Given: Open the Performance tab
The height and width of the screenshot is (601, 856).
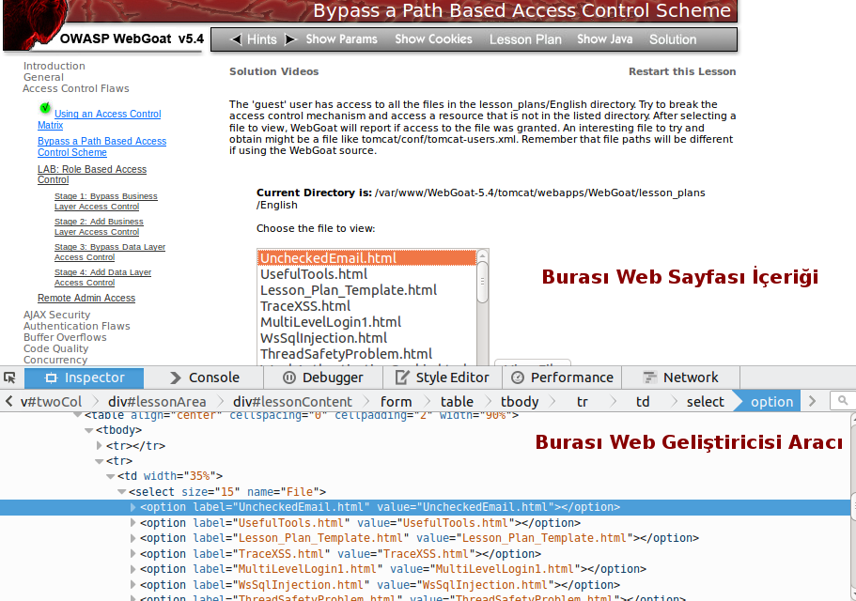Looking at the screenshot, I should click(x=562, y=378).
